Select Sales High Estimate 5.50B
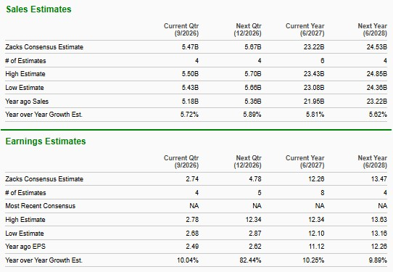 [x=190, y=74]
